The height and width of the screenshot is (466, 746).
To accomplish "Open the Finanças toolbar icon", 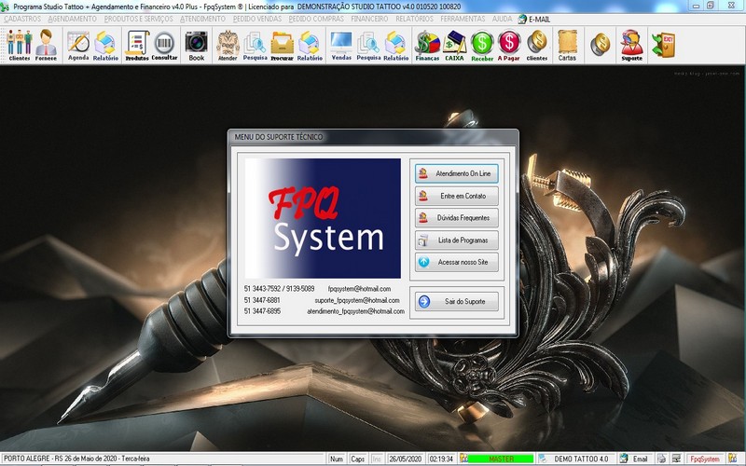I will [427, 44].
